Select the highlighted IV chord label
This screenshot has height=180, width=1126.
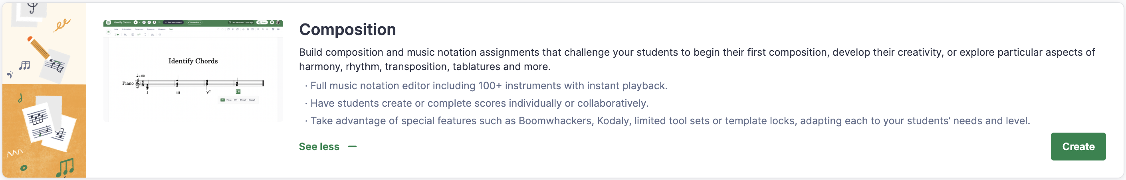coord(238,92)
